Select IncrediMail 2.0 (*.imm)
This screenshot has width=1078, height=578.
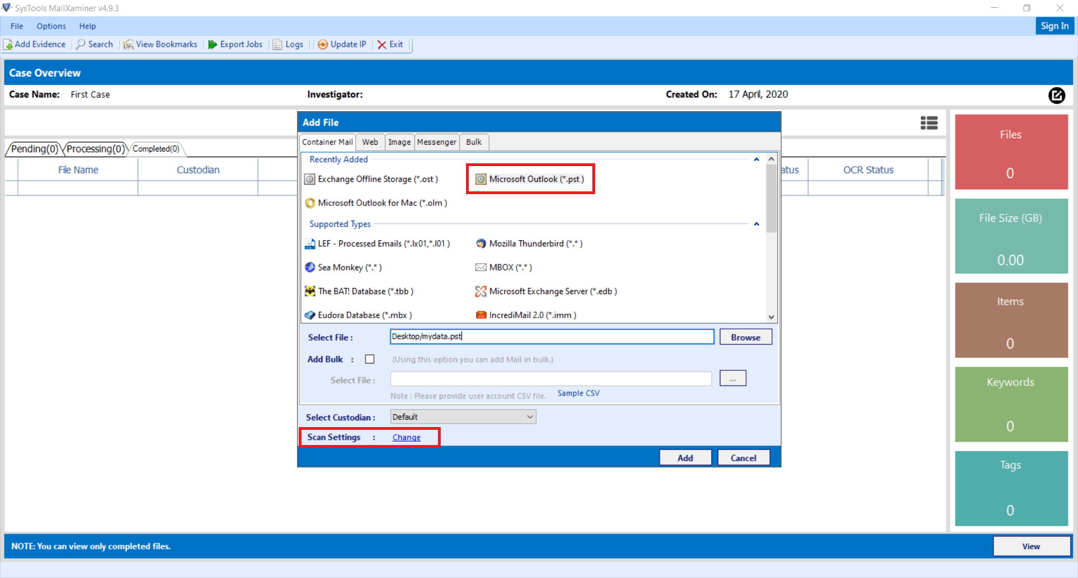[x=526, y=315]
